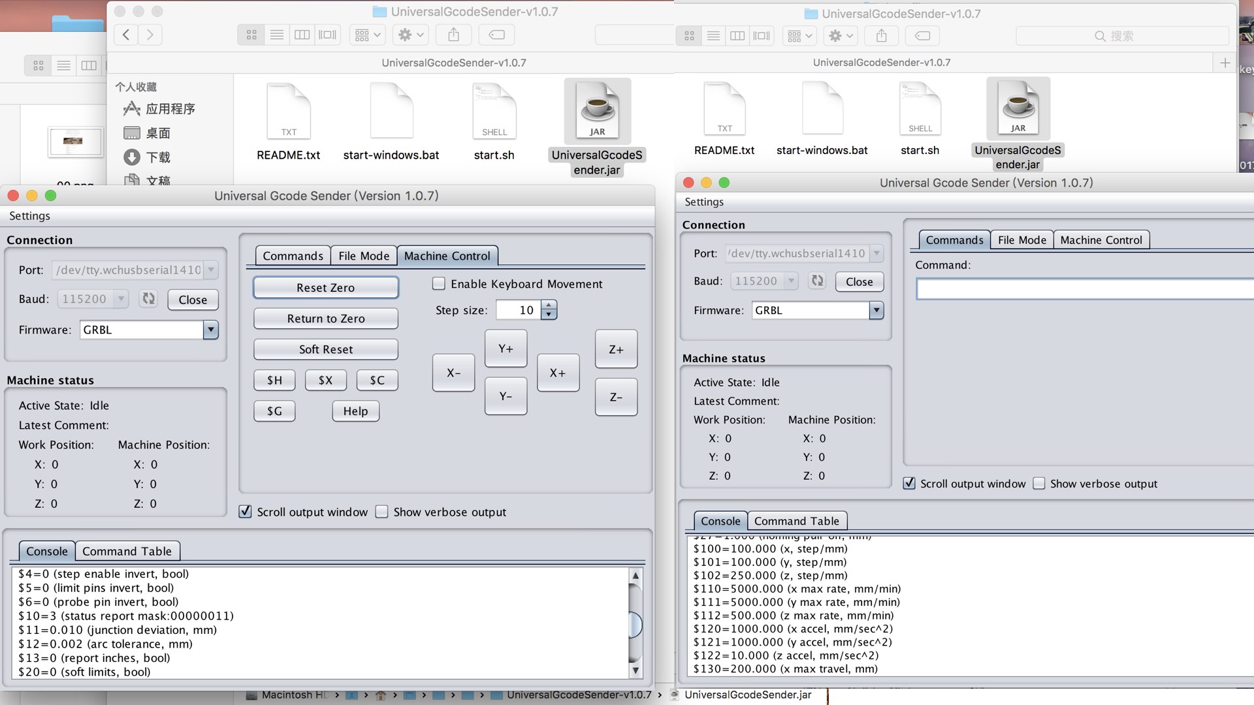Open Downloads (下载) in Finder sidebar

click(x=147, y=157)
